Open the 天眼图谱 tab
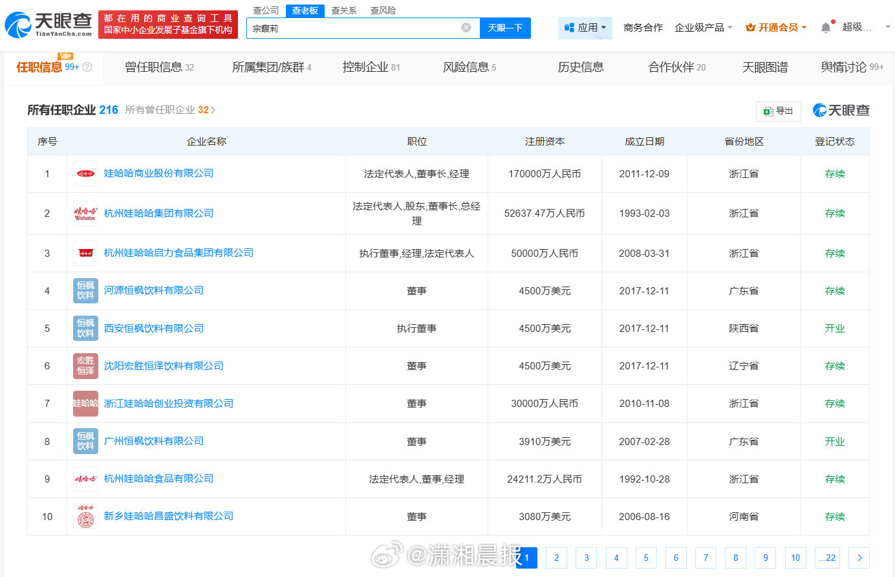The image size is (895, 577). coord(765,67)
